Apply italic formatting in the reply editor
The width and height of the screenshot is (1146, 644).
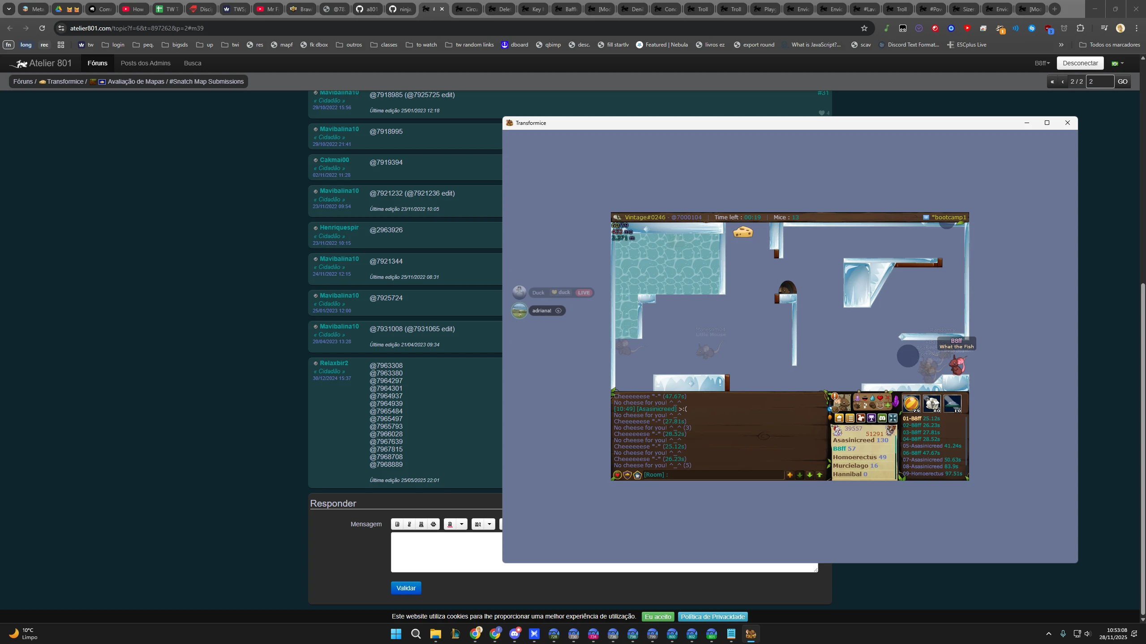click(409, 524)
